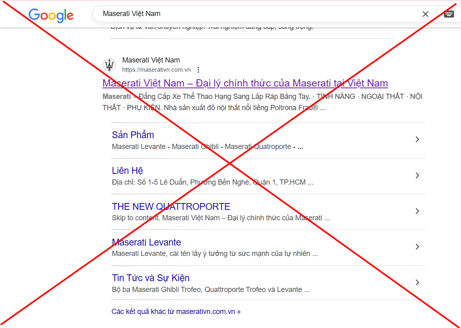Click the Maserati trident favicon
The width and height of the screenshot is (461, 328).
109,65
